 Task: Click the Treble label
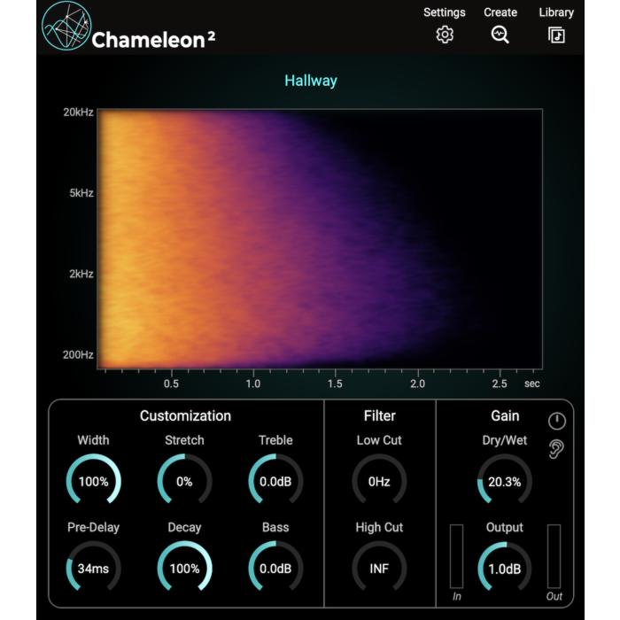(275, 440)
